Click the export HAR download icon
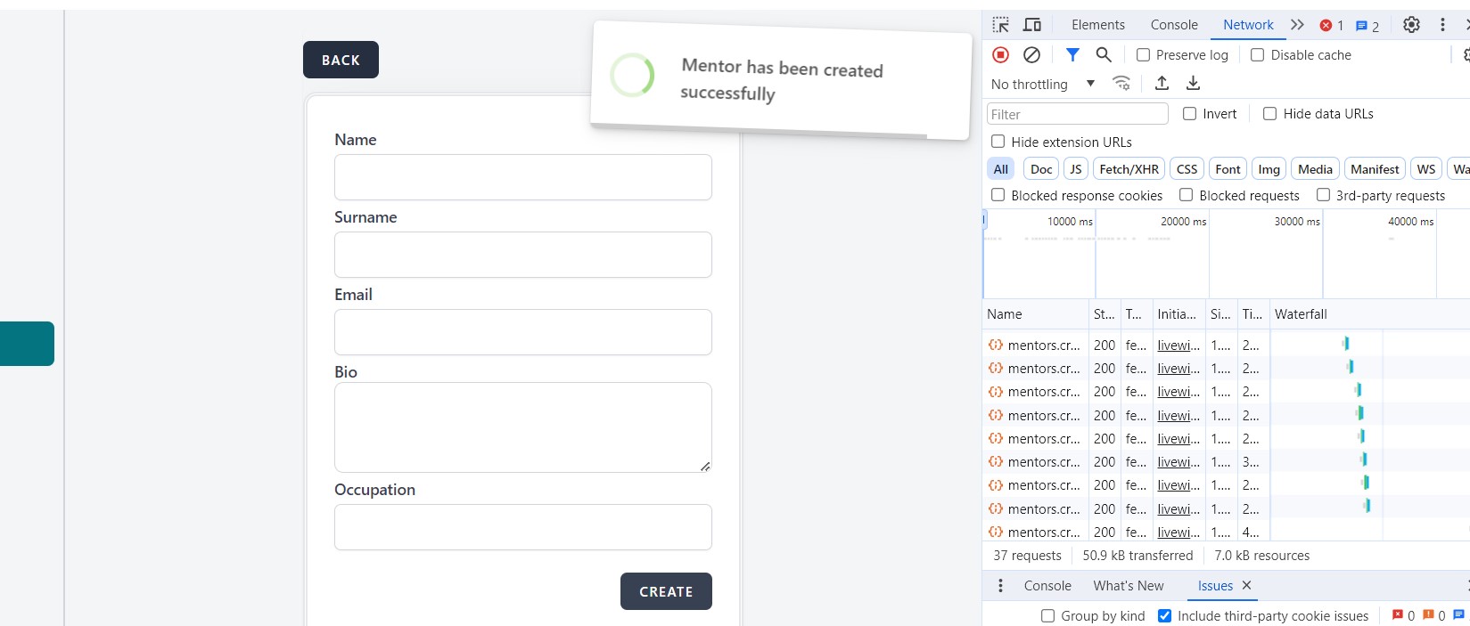This screenshot has width=1470, height=626. (1193, 83)
